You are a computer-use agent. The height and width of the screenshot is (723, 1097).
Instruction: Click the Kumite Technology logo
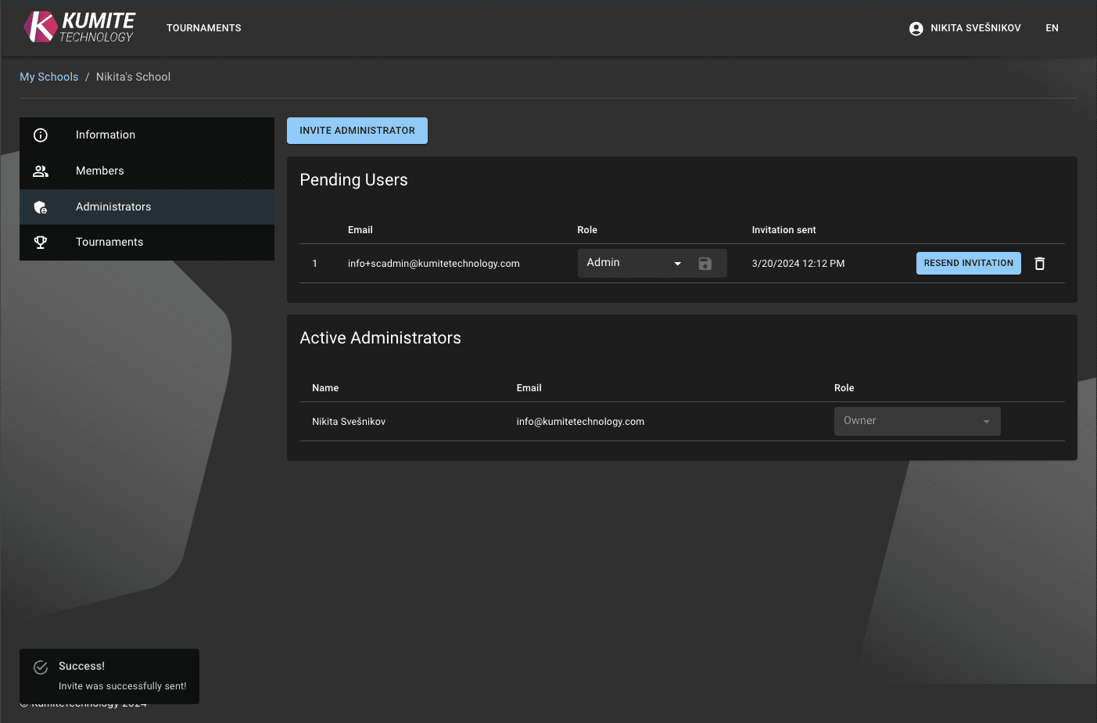(x=79, y=27)
